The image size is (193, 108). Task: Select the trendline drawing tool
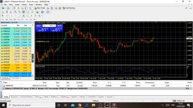point(20,16)
